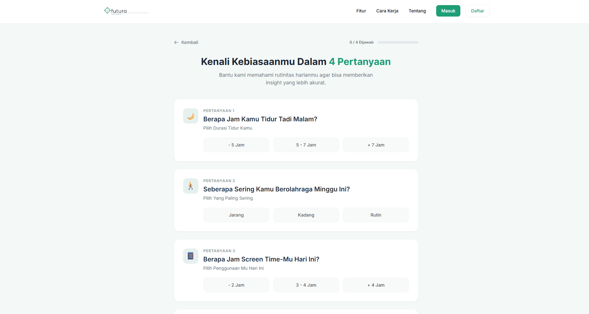Click the moon icon for Pertanyaan 1
This screenshot has height=314, width=589.
point(191,116)
